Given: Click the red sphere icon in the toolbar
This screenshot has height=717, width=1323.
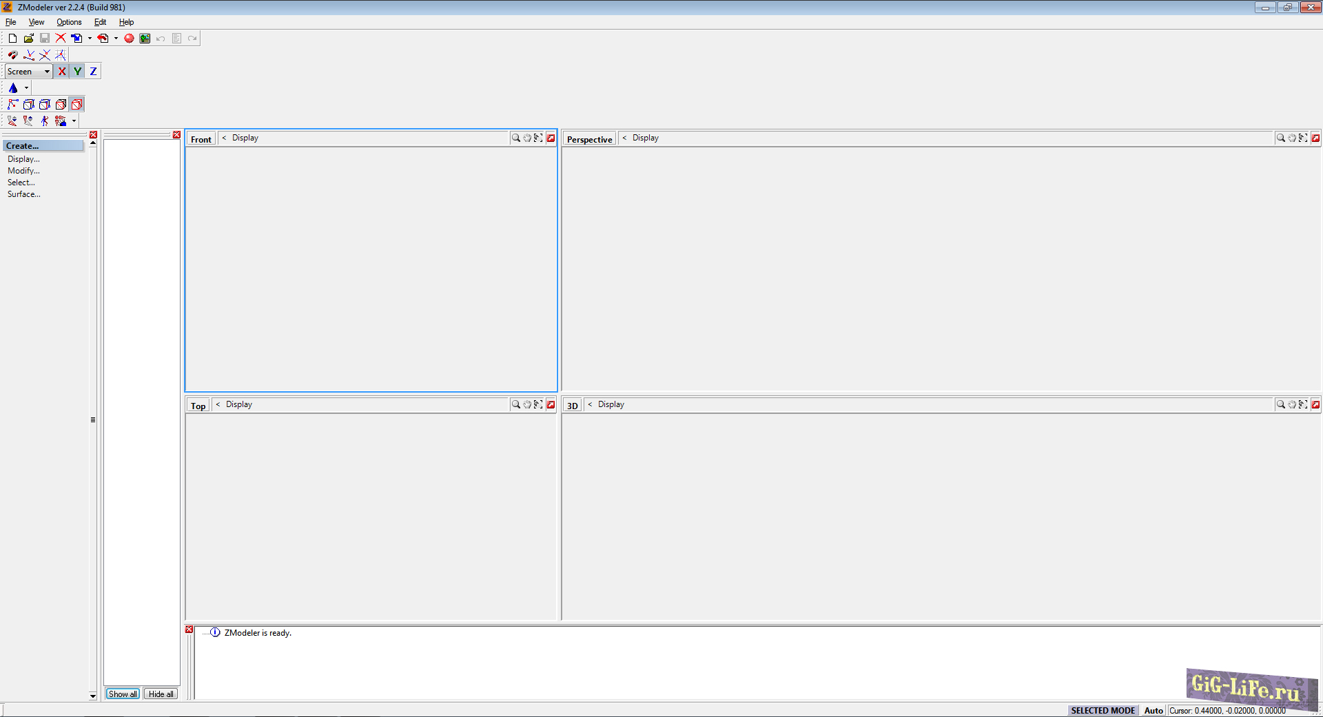Looking at the screenshot, I should (129, 39).
